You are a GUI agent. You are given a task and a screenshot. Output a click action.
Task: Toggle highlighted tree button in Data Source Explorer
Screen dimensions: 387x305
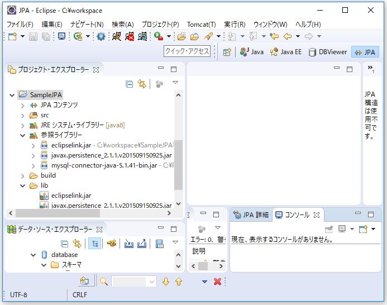pos(95,244)
